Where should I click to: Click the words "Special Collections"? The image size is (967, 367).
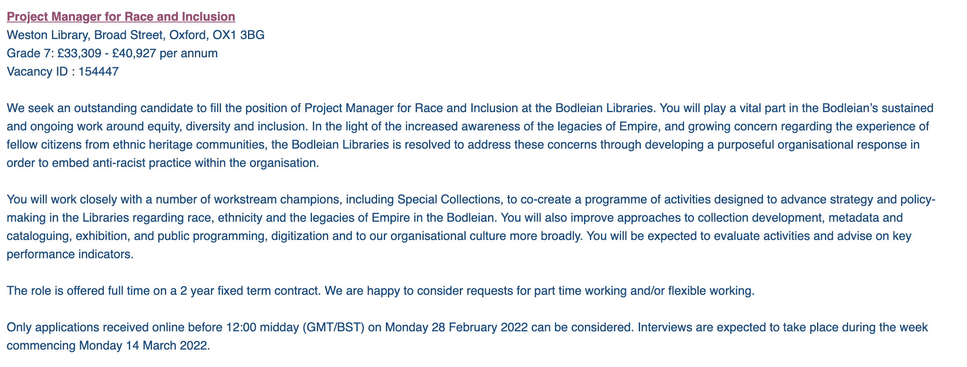(449, 199)
